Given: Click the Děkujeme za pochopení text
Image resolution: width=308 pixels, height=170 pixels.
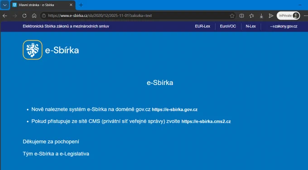Looking at the screenshot, I should [51, 142].
